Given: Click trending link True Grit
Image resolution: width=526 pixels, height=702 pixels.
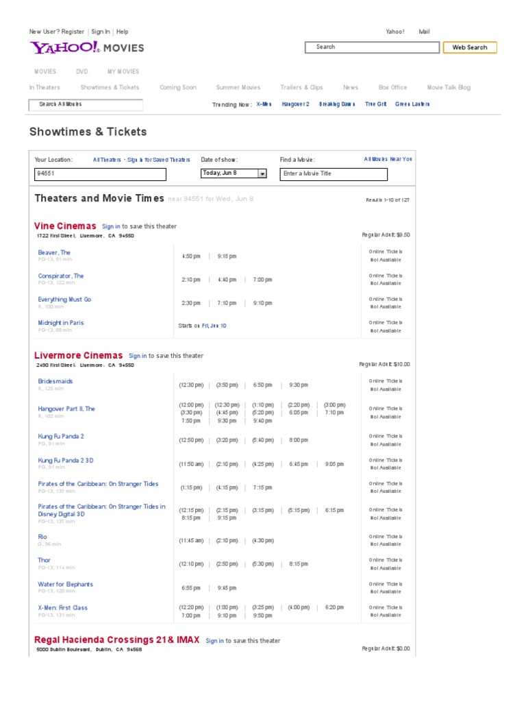Looking at the screenshot, I should point(376,104).
